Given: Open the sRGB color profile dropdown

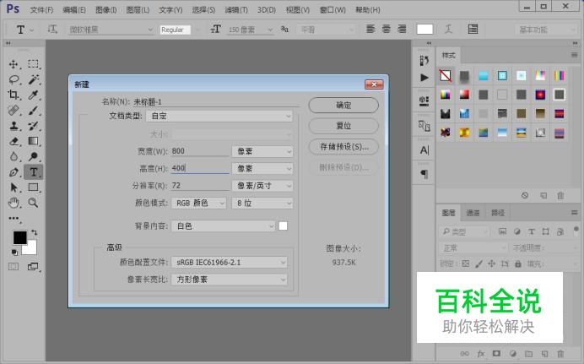Looking at the screenshot, I should pyautogui.click(x=229, y=263).
